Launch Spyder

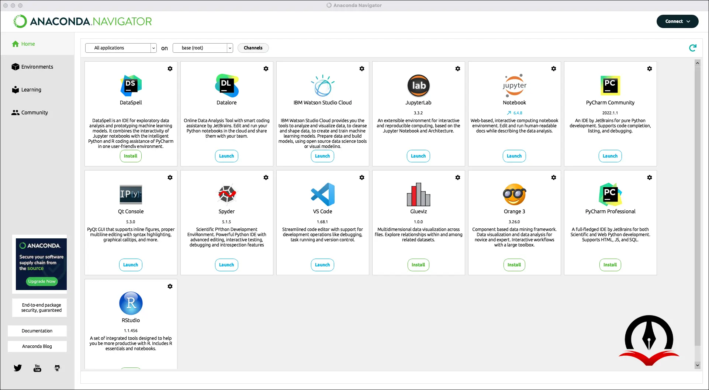[x=226, y=265]
